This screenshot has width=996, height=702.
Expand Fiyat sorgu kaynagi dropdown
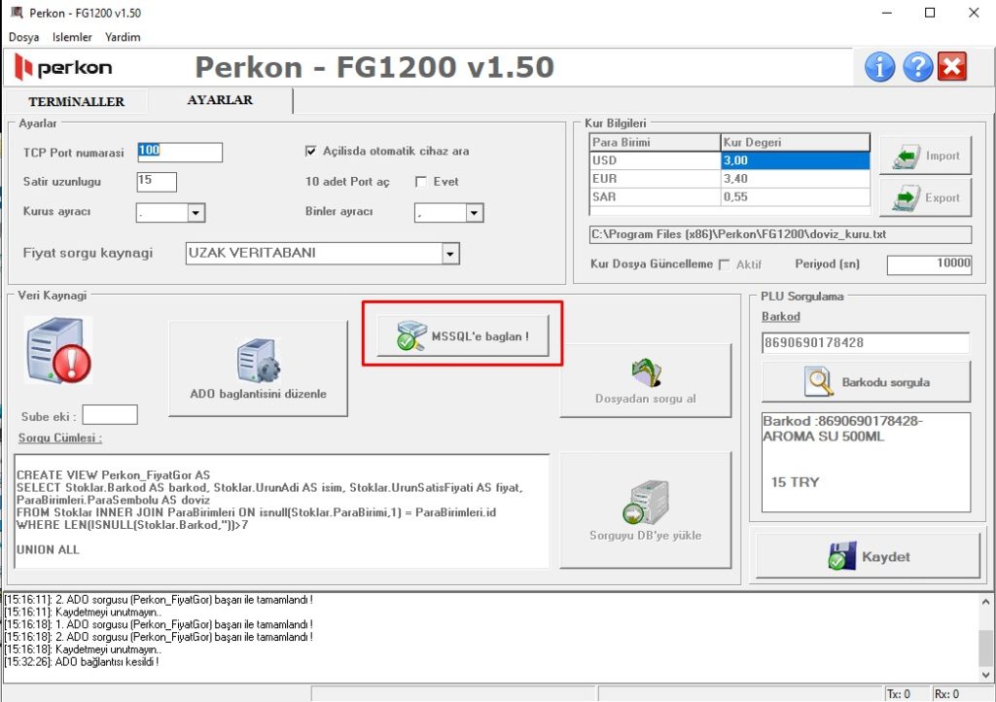(x=450, y=253)
